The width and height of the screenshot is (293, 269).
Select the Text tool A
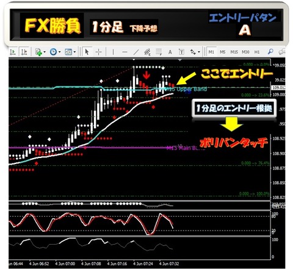[x=170, y=52]
